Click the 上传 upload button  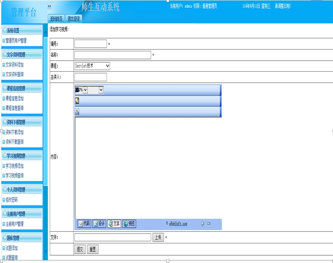click(158, 237)
